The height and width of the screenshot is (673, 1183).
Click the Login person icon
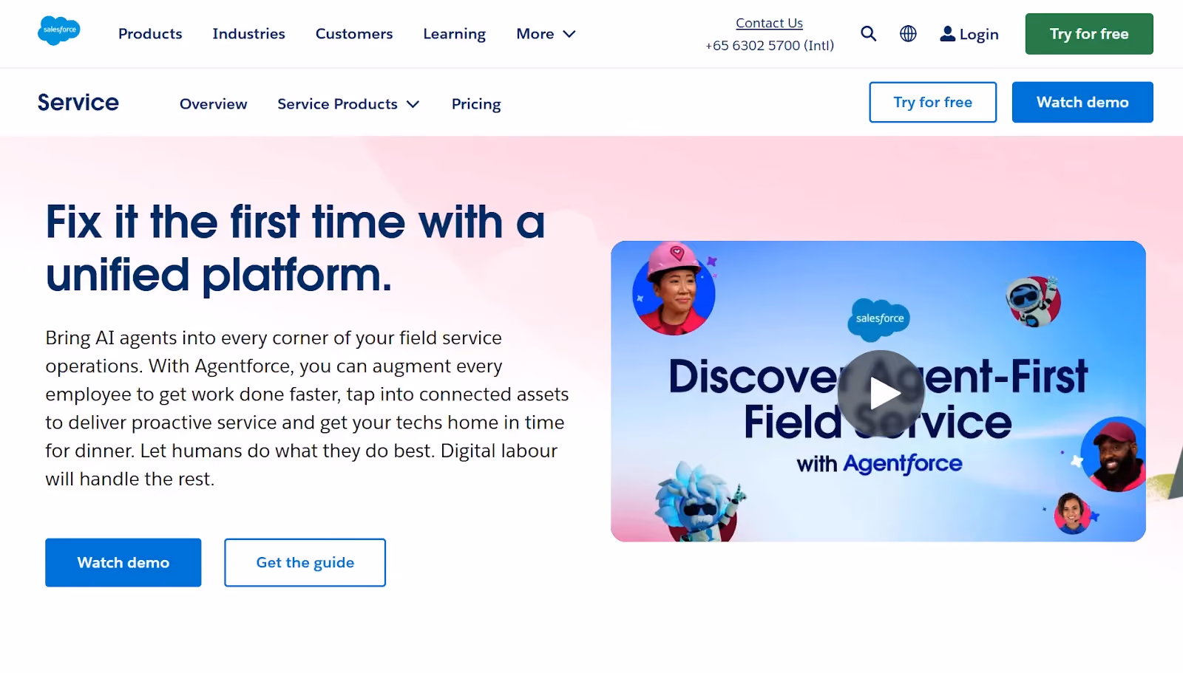[x=947, y=34]
